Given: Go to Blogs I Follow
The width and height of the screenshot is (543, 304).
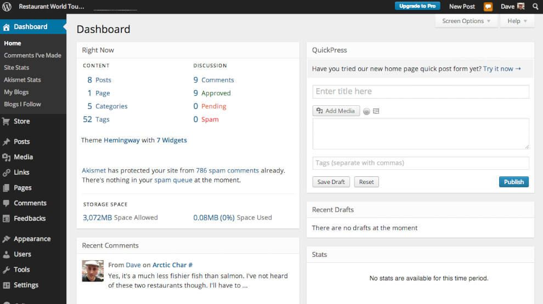Looking at the screenshot, I should tap(22, 104).
